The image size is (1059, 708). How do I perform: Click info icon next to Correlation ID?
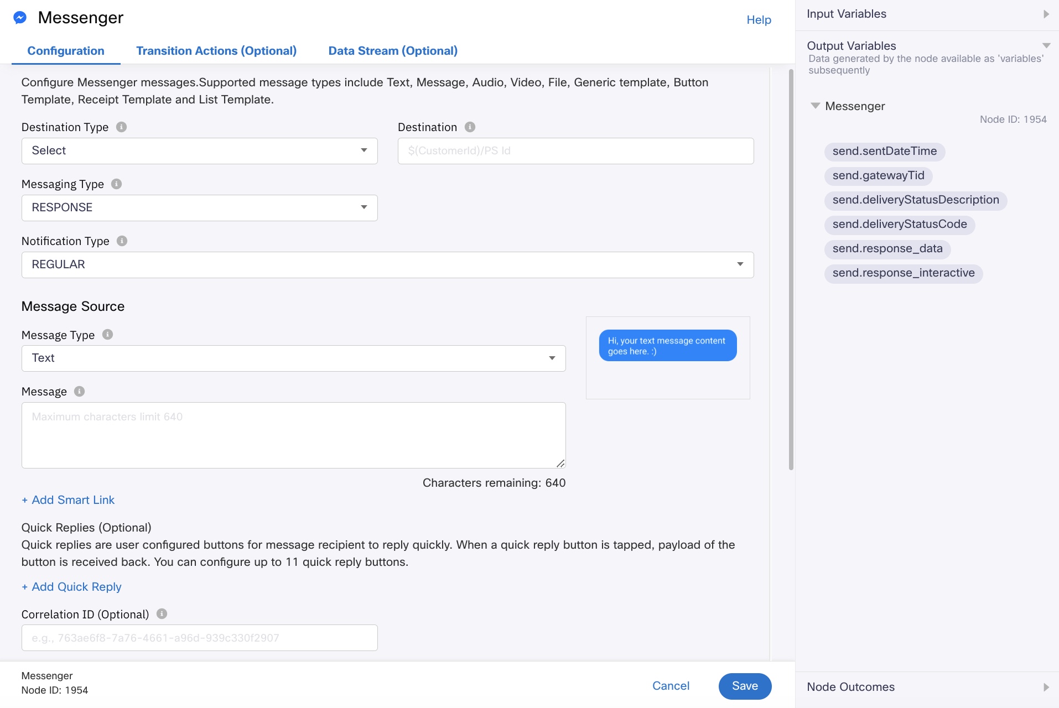162,614
